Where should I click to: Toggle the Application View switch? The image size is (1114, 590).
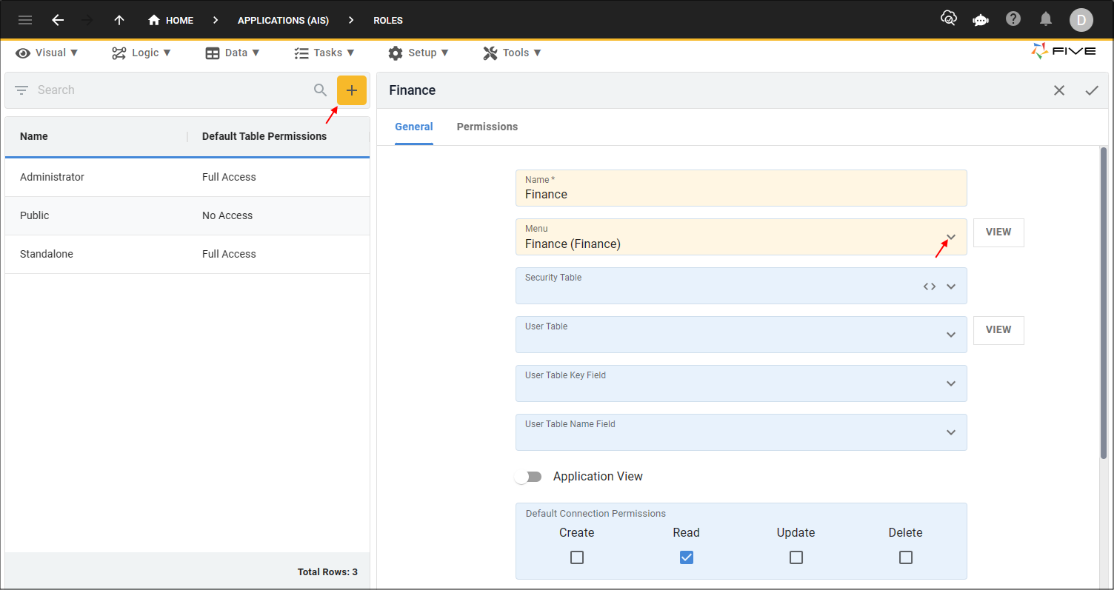click(529, 477)
